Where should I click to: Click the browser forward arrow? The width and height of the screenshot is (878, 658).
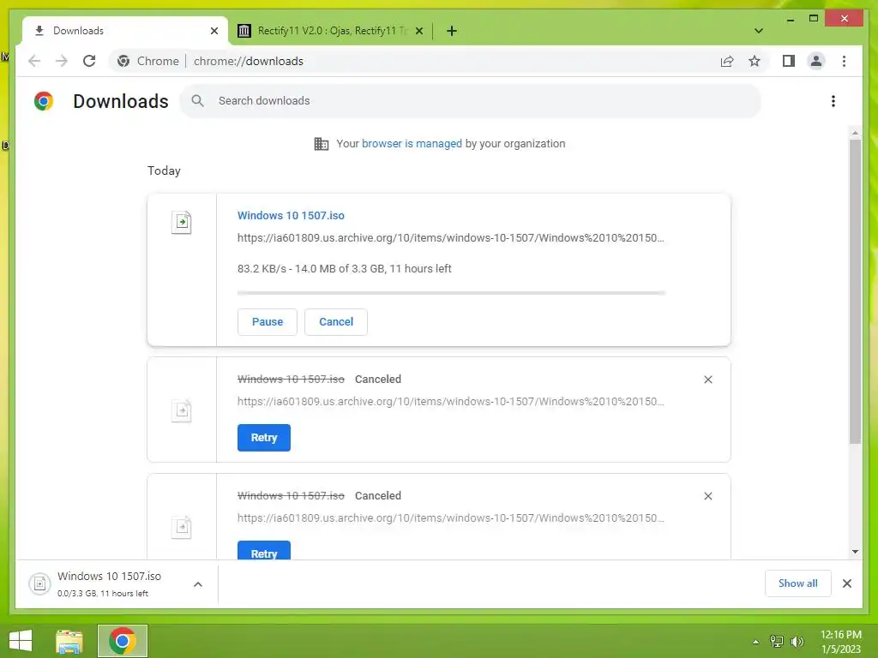(x=62, y=61)
